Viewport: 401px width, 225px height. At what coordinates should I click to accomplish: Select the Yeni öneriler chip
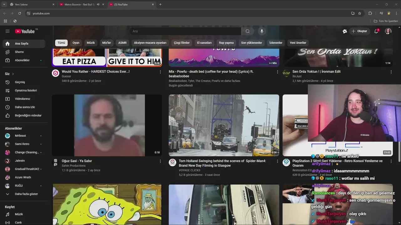pos(298,43)
